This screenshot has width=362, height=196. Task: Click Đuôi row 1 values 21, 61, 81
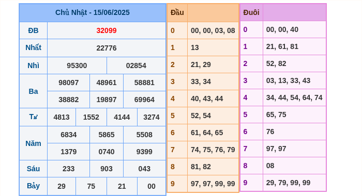(x=282, y=47)
